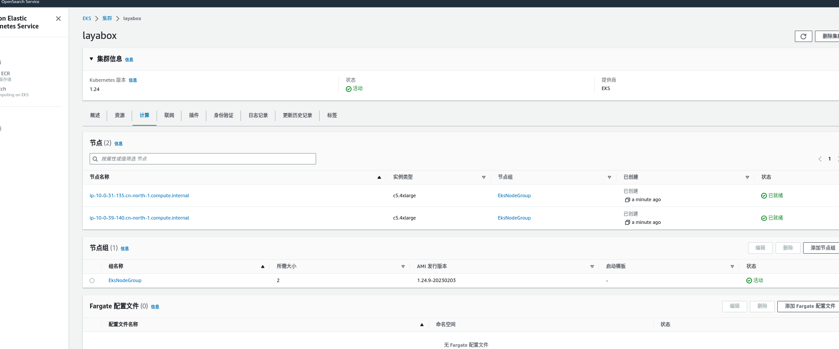Open 信息 link beside Kubernetes 版本
This screenshot has height=349, width=839.
click(x=132, y=80)
